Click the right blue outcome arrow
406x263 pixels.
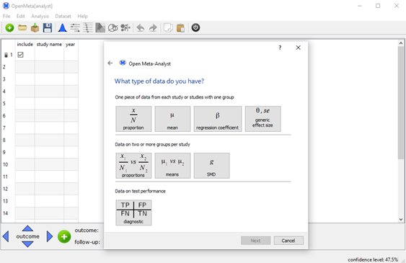50,236
